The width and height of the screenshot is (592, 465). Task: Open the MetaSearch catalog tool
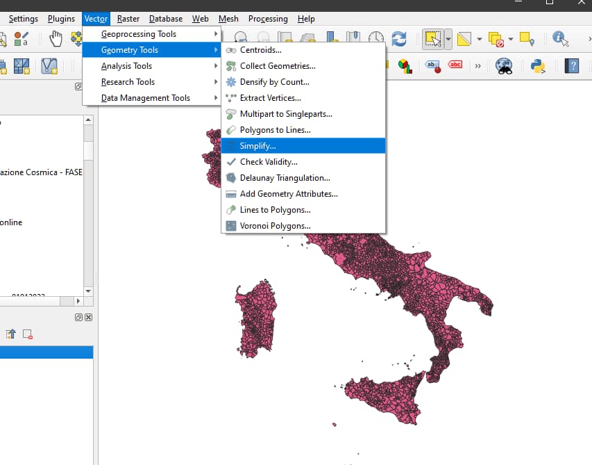tap(505, 65)
